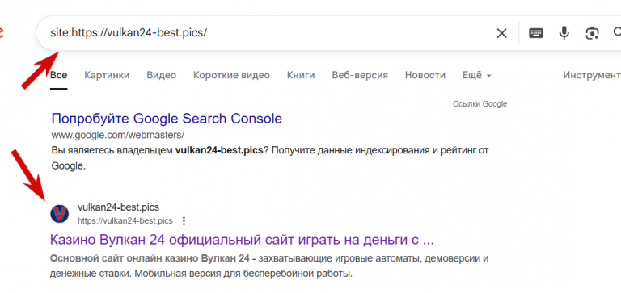Switch to the Видео tab
This screenshot has width=621, height=293.
[x=161, y=75]
